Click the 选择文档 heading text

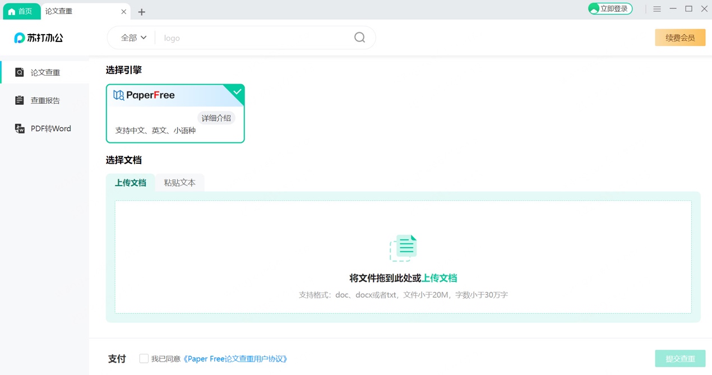coord(124,160)
